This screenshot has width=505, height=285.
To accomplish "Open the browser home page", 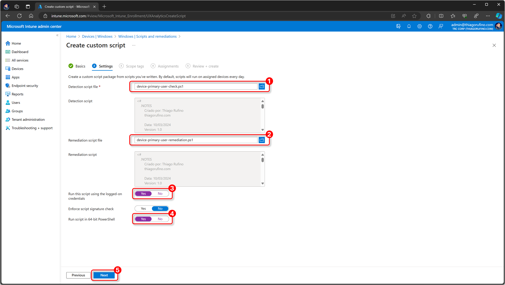I will pyautogui.click(x=31, y=16).
